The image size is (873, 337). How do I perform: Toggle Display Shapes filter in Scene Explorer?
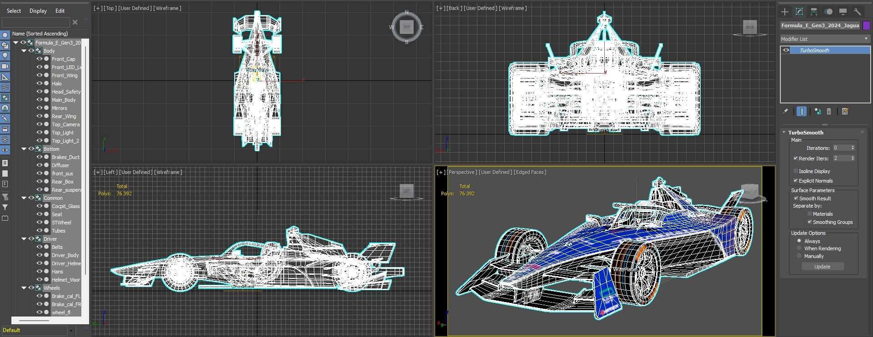pos(5,45)
